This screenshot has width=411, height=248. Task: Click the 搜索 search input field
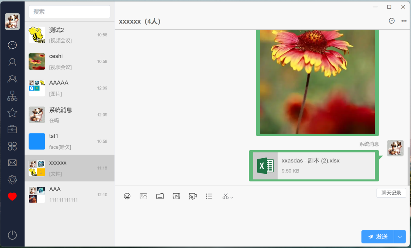[x=70, y=11]
